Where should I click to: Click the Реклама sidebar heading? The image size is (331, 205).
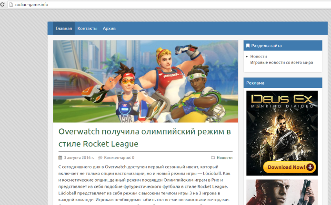coord(255,83)
